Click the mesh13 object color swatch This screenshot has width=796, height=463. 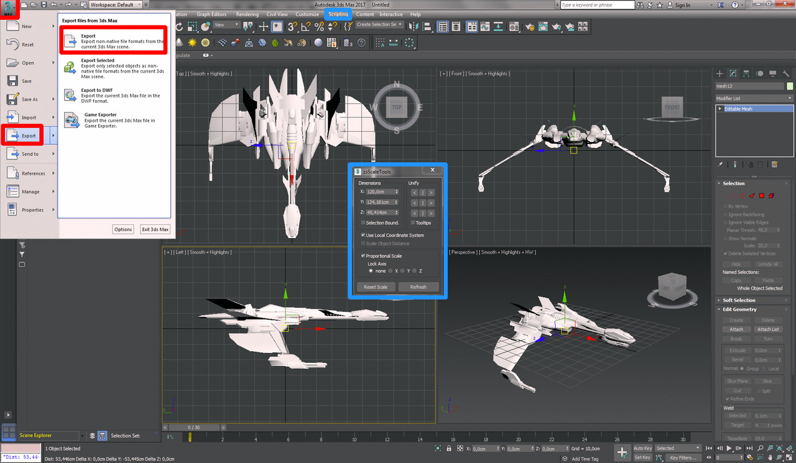tap(790, 86)
